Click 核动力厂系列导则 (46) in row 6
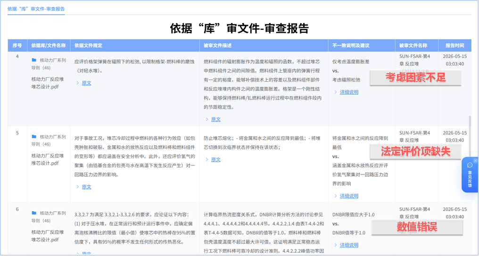The height and width of the screenshot is (256, 479). (x=49, y=216)
